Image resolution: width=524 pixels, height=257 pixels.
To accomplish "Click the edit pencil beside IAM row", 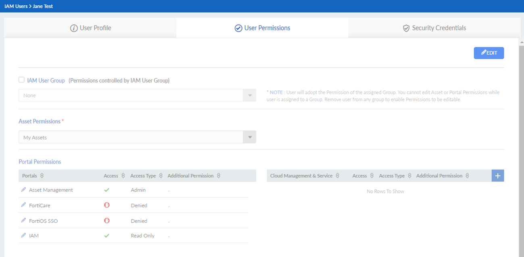I will [x=23, y=236].
